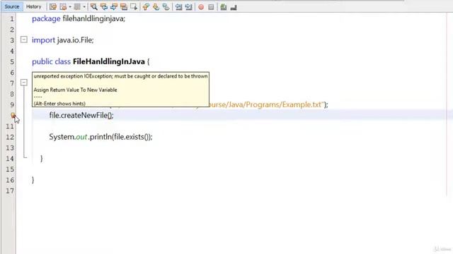Click line number 12 in gutter
The image size is (453, 254).
pyautogui.click(x=10, y=137)
